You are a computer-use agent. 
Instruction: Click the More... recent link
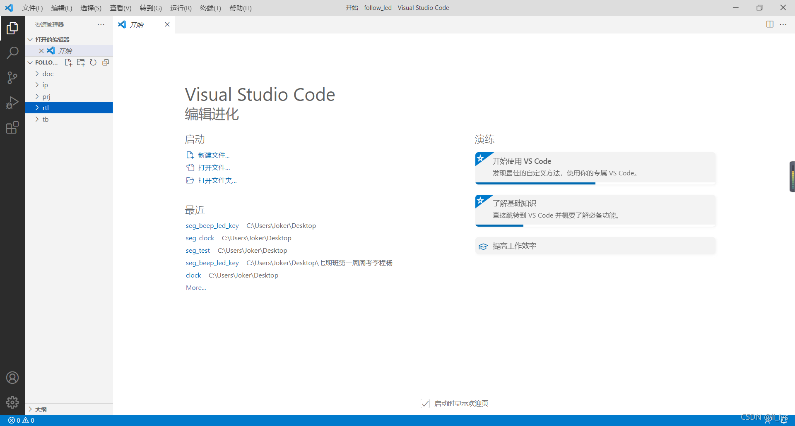tap(196, 288)
